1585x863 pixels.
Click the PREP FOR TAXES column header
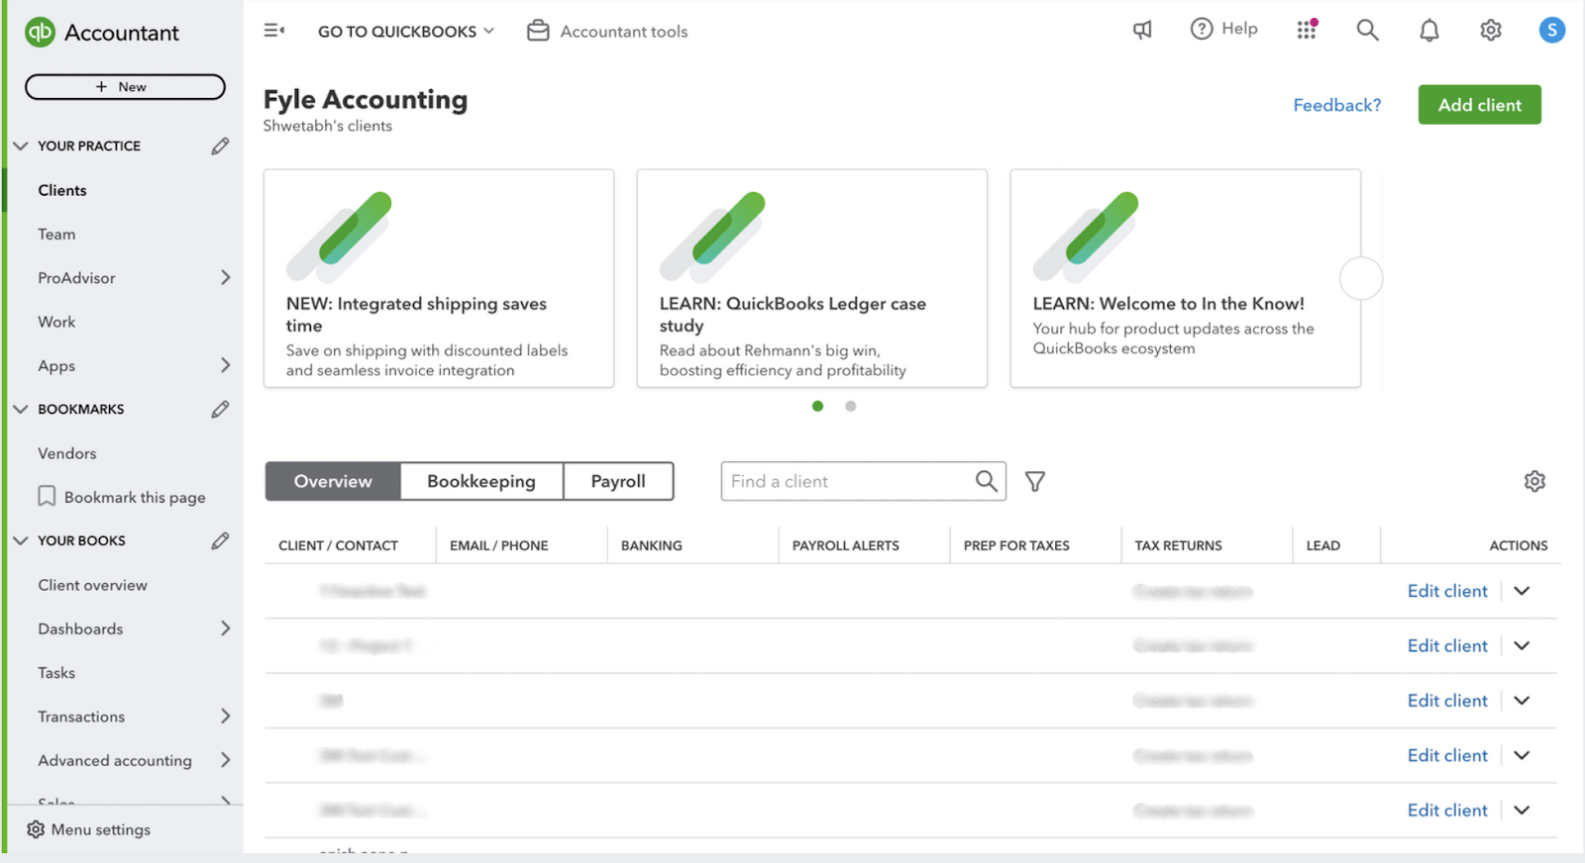[1016, 545]
